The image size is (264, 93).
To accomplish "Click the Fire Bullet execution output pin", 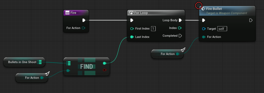I will 251,20.
